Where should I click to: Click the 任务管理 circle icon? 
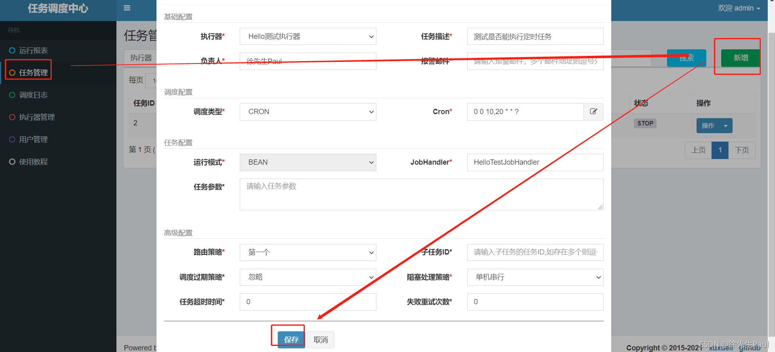point(12,73)
